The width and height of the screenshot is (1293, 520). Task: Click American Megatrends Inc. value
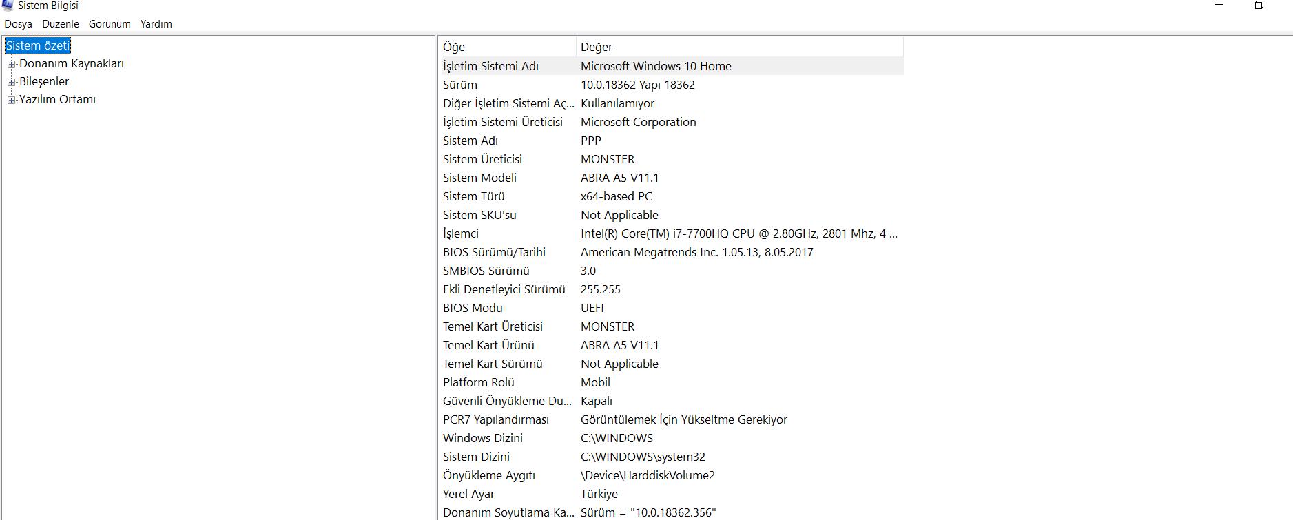(x=697, y=252)
